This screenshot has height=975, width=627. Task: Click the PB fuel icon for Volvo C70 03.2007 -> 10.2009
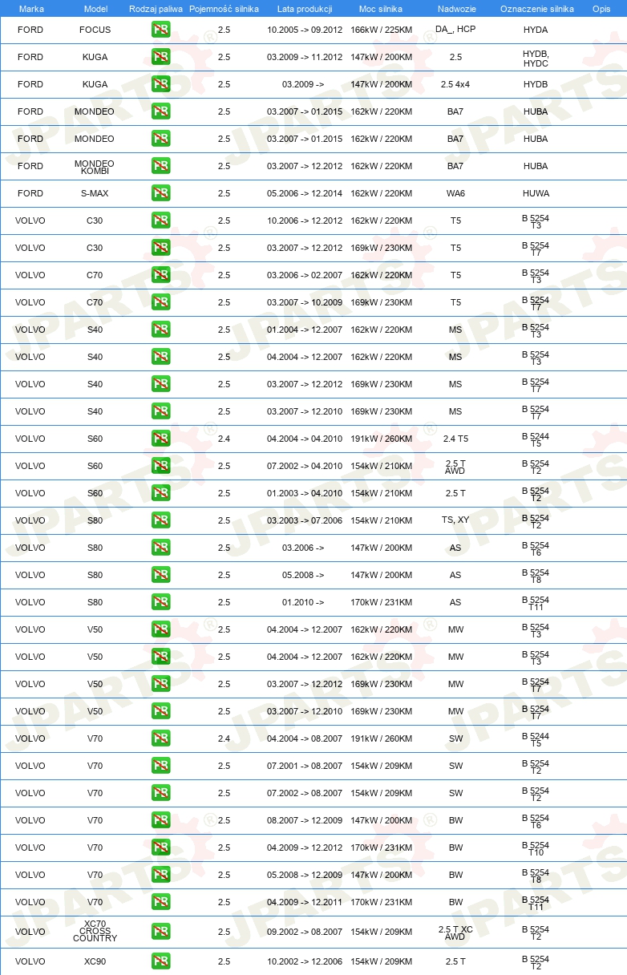[160, 302]
